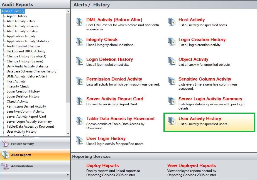The image size is (257, 180).
Task: Open User Activity History report link
Action: click(x=200, y=119)
